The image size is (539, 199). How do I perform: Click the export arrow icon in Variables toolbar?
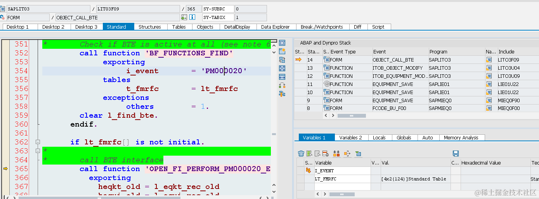coord(347,153)
